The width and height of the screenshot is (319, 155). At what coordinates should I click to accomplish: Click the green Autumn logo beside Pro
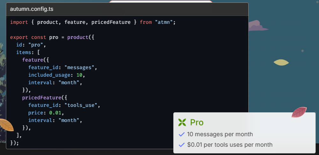click(x=182, y=122)
